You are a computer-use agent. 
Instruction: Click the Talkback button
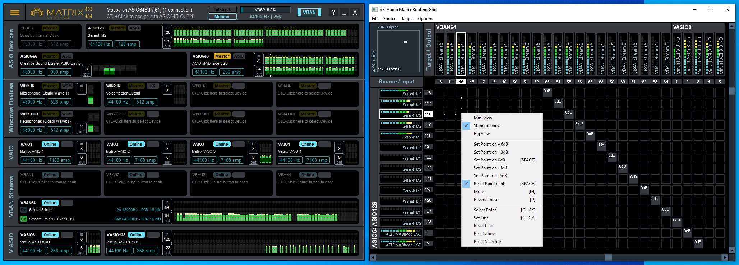(222, 9)
